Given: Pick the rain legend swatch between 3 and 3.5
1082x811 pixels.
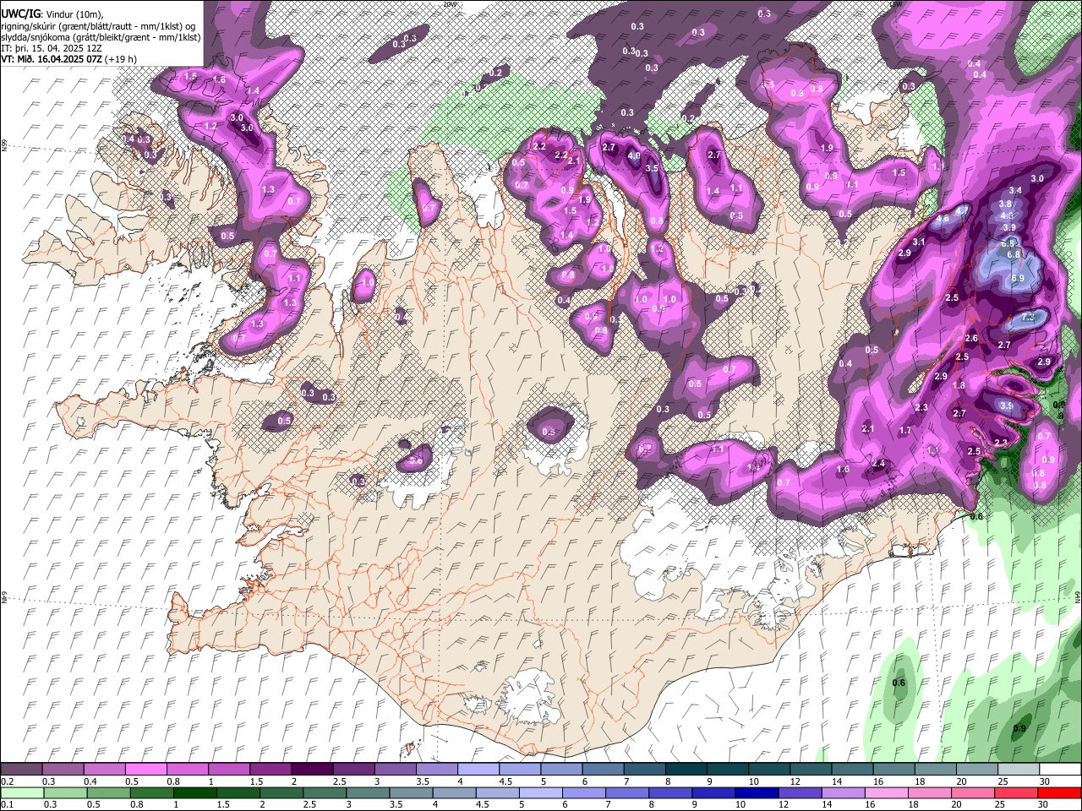Looking at the screenshot, I should (x=369, y=792).
